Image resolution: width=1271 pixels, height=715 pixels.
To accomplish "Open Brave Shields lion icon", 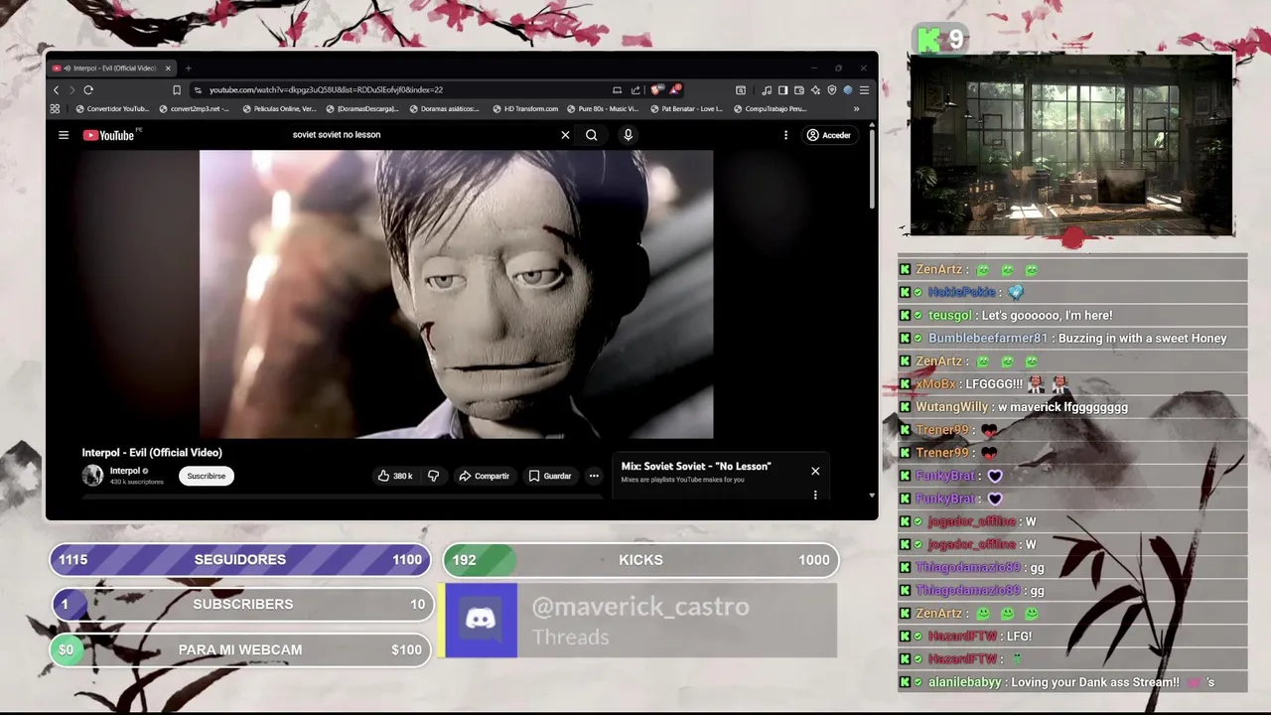I will pyautogui.click(x=655, y=89).
